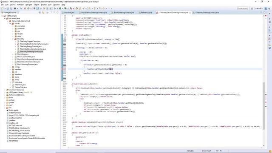Switch to the BlockSinteringFurnace.java editor tab

tap(124, 12)
